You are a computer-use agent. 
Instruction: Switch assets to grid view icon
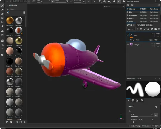coord(24,13)
